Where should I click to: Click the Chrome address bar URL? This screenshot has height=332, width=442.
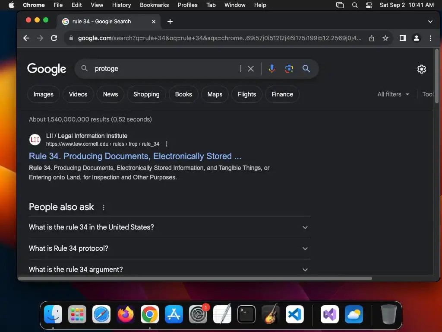click(219, 38)
